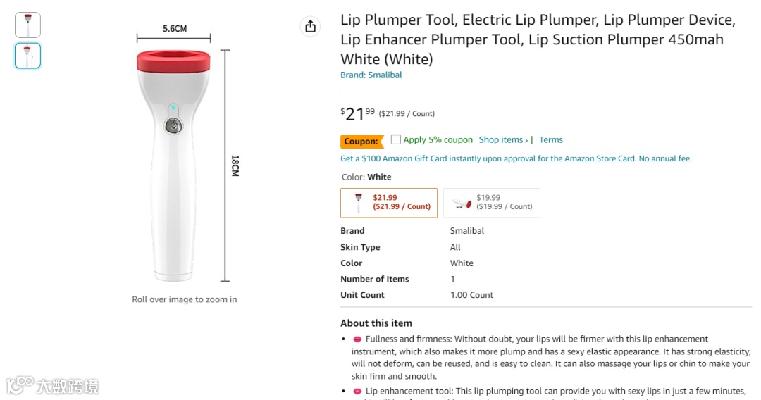Click the 18CM height dimension label
Screen dimensions: 761x400
click(x=235, y=165)
